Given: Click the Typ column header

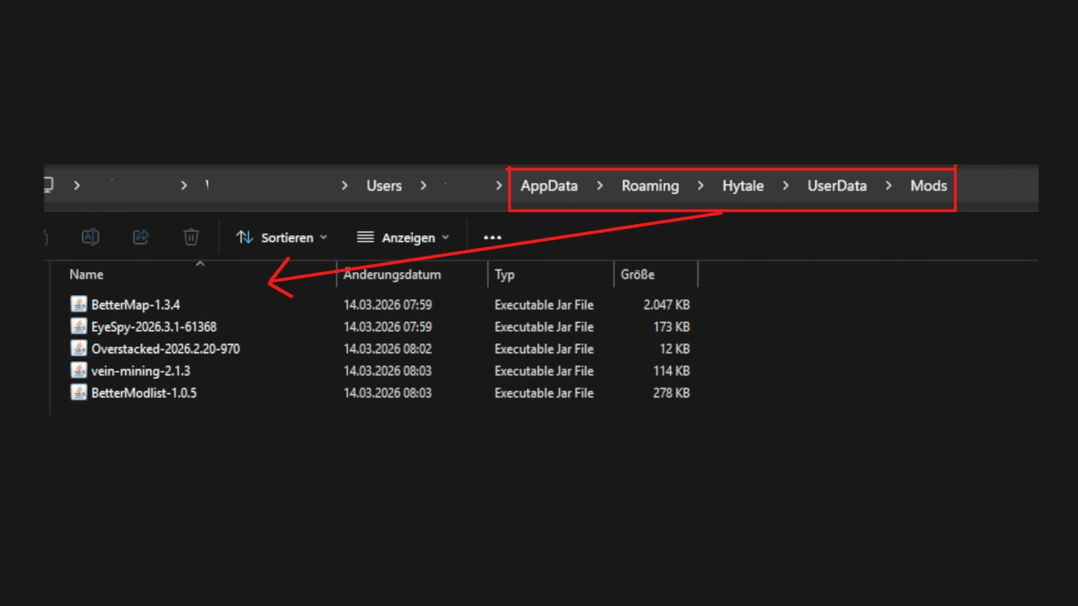Looking at the screenshot, I should (x=505, y=275).
